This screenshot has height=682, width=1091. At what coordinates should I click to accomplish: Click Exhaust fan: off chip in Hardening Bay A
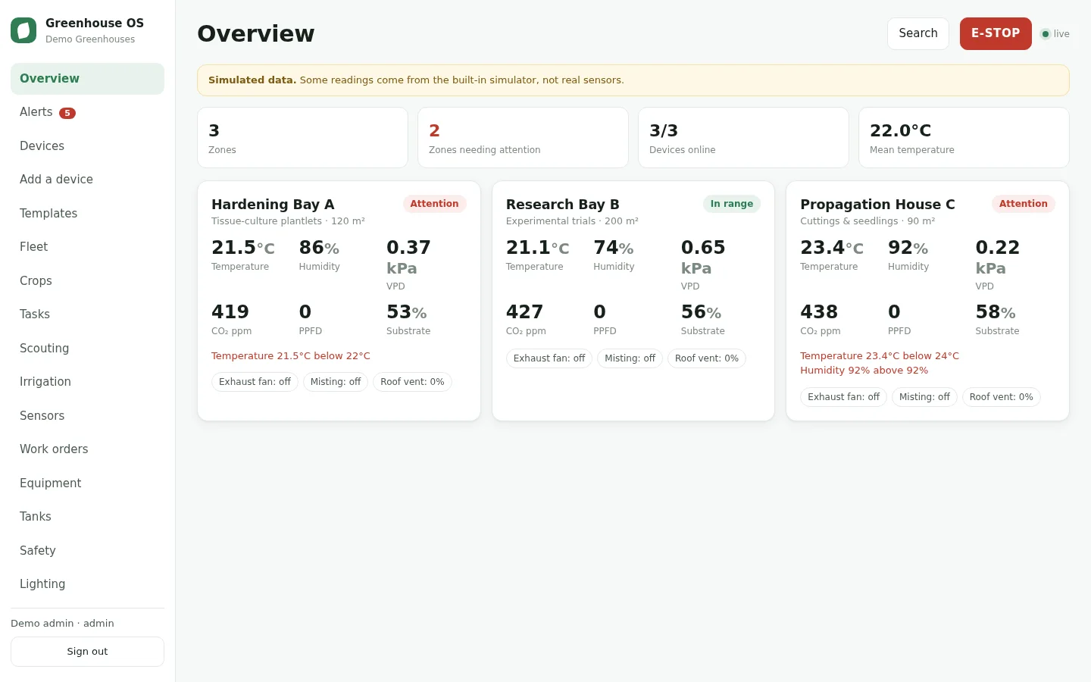pyautogui.click(x=255, y=382)
